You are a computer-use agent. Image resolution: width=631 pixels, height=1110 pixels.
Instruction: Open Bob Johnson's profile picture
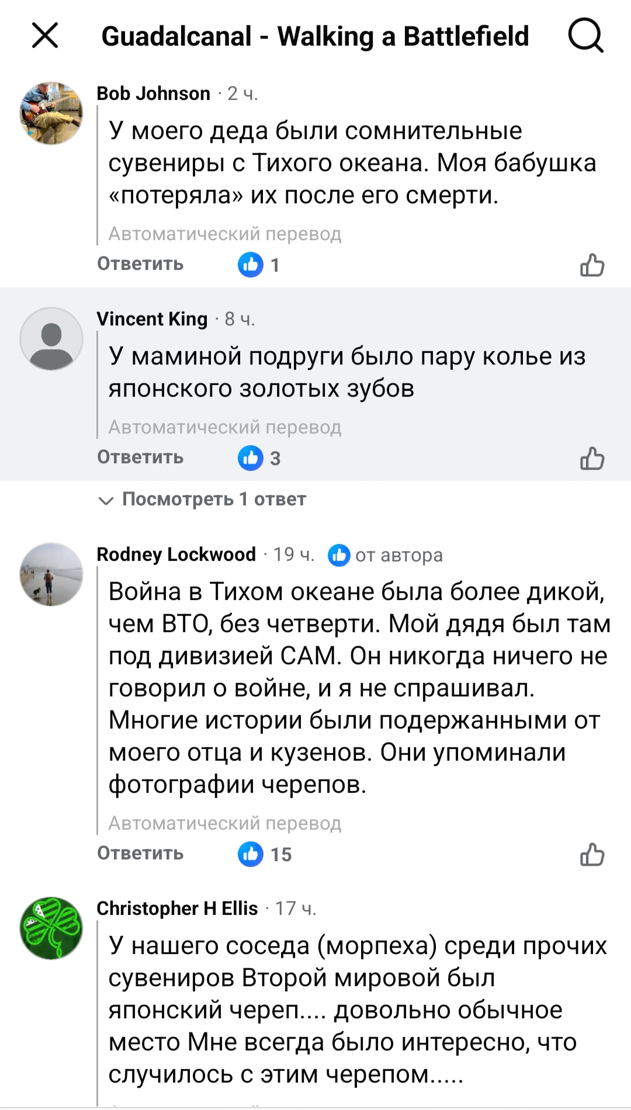tap(51, 113)
